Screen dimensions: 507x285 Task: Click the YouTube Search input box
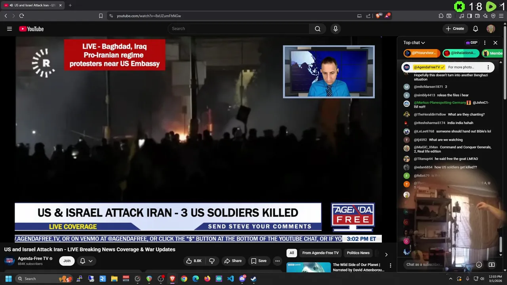[x=238, y=28]
